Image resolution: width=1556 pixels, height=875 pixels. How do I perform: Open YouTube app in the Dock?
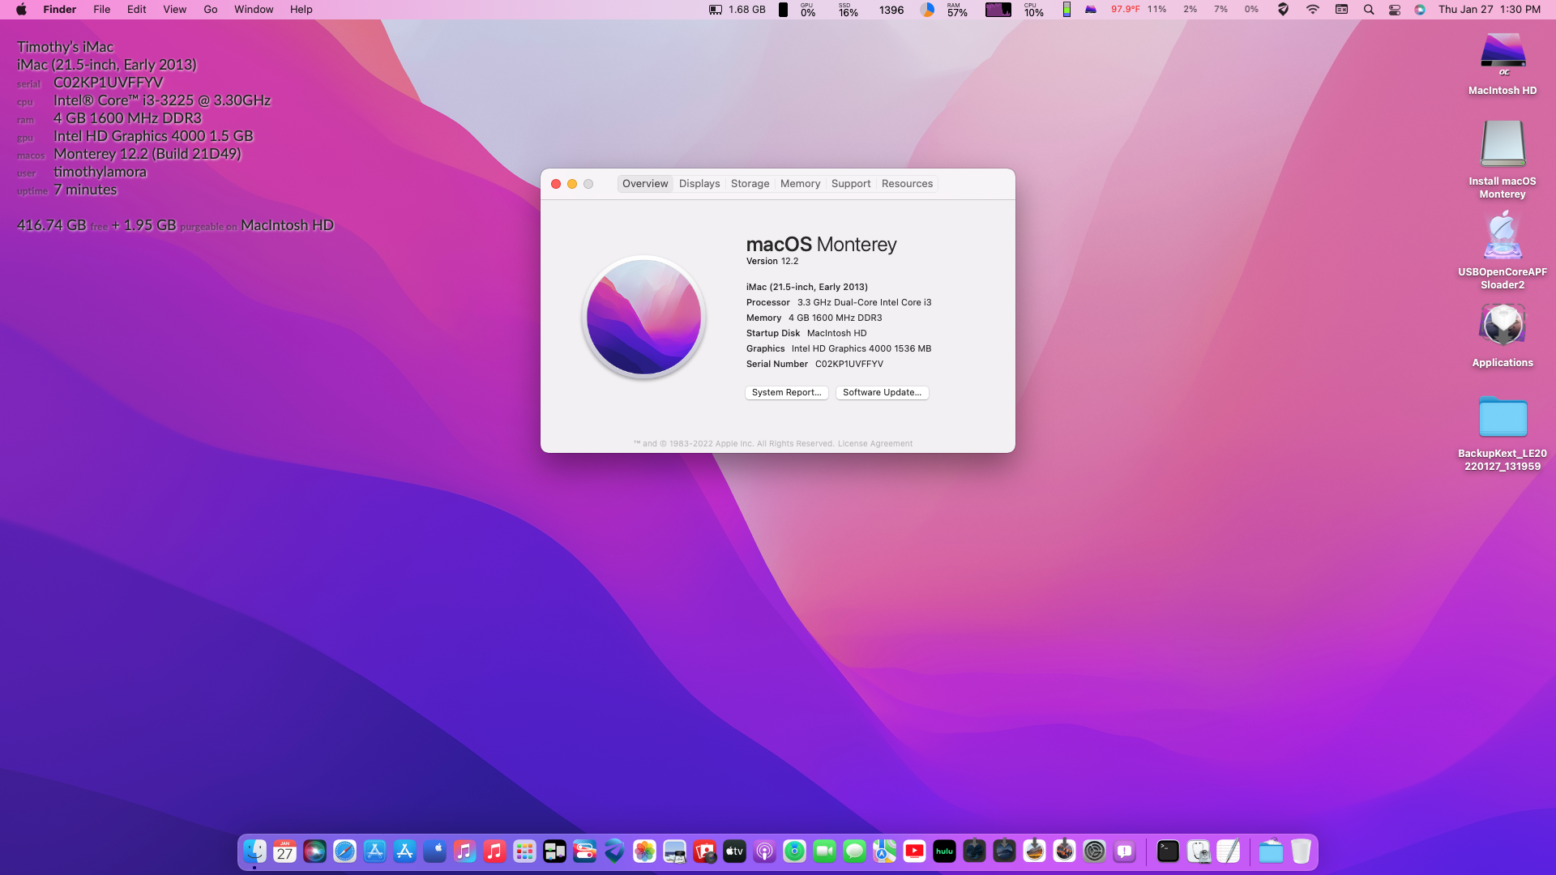915,851
